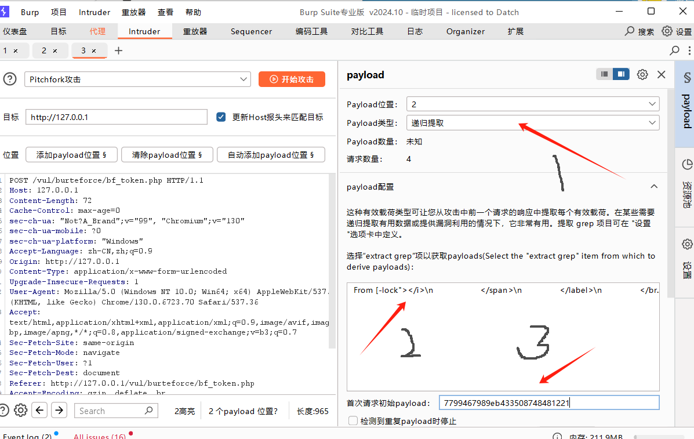The width and height of the screenshot is (694, 439).
Task: Click the 2 个payload 位置? label
Action: tap(243, 411)
